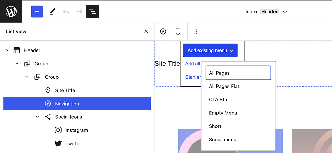Move the Navigation block up
This screenshot has height=153, width=332.
coord(178,29)
